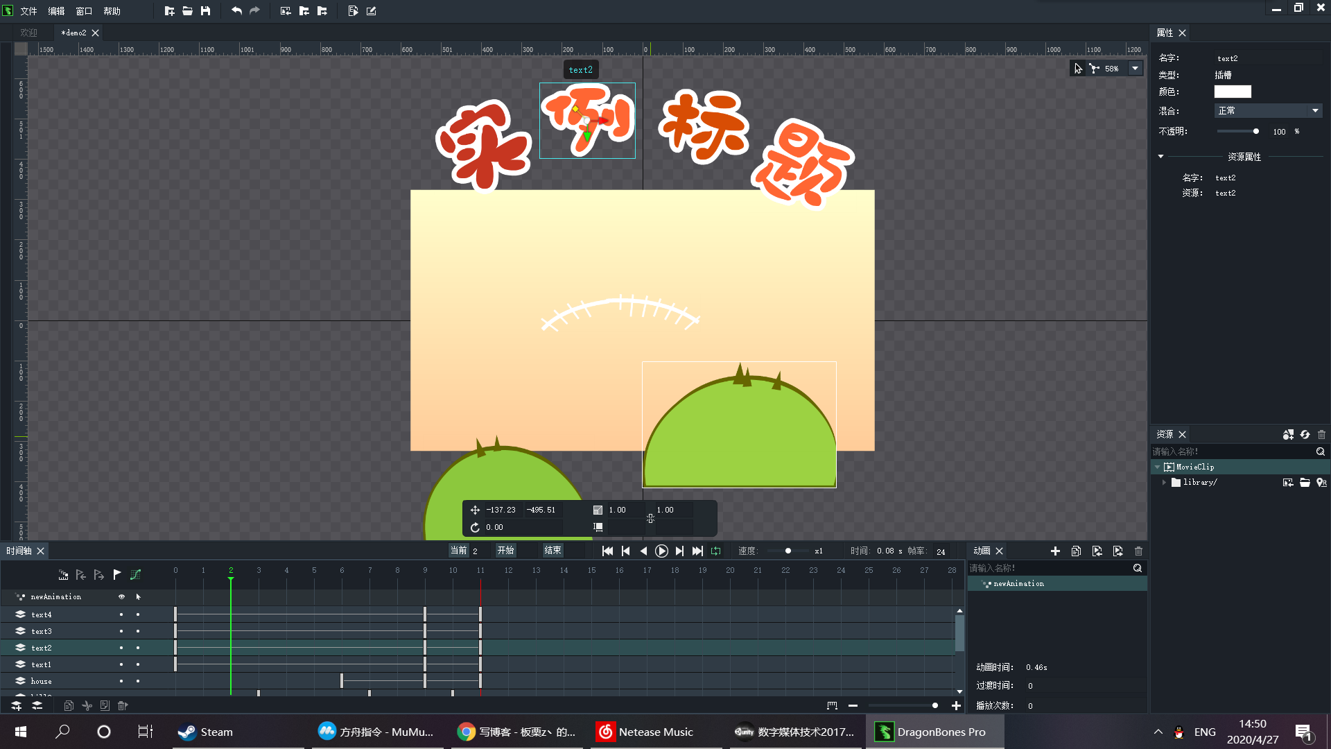Open the 文件 menu
The width and height of the screenshot is (1331, 749).
(28, 10)
